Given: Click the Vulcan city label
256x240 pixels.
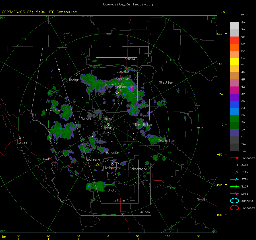Looking at the screenshot, I should 145,212.
